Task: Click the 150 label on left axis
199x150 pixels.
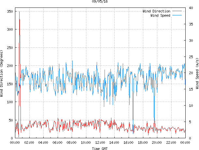Action: pyautogui.click(x=10, y=84)
